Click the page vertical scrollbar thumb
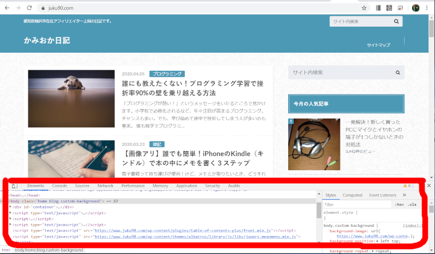This screenshot has height=254, width=435. point(431,28)
